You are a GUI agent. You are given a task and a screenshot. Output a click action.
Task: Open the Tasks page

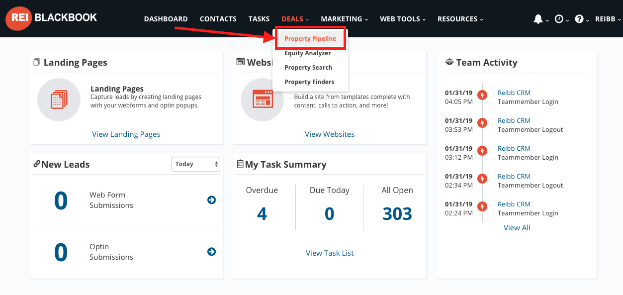259,19
